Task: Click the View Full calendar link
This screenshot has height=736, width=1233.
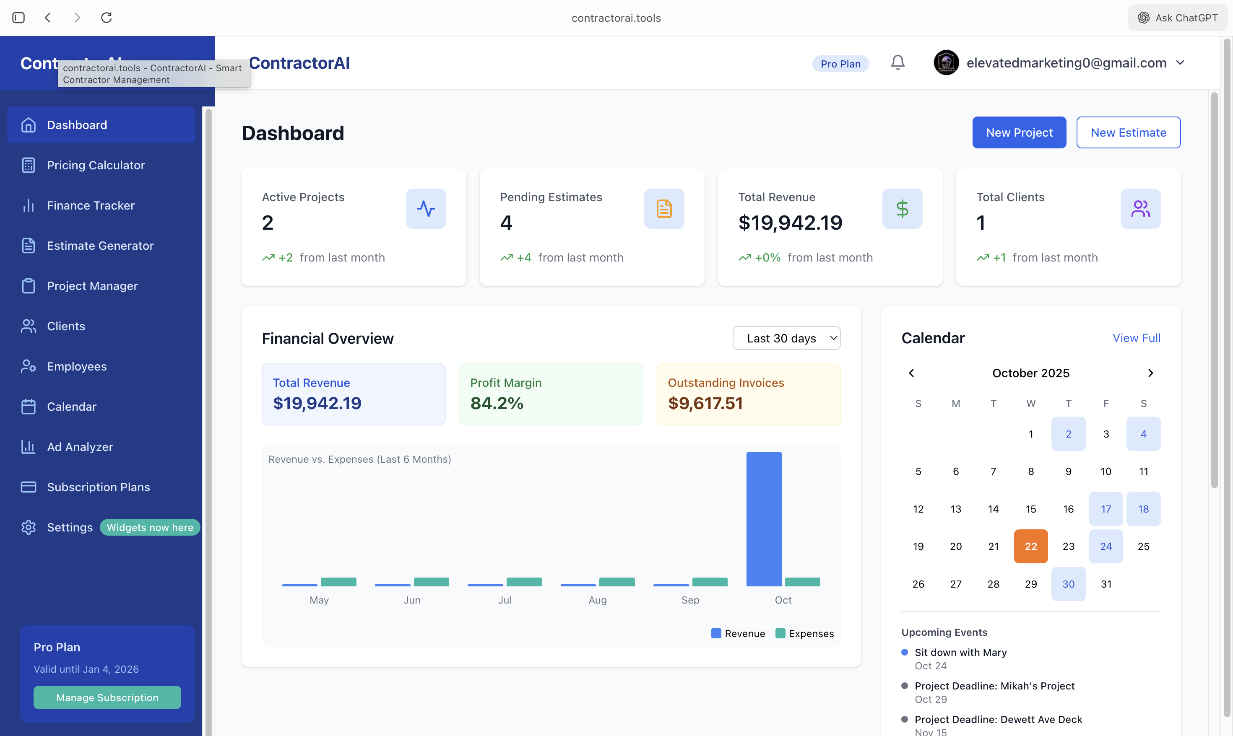Action: [x=1136, y=338]
